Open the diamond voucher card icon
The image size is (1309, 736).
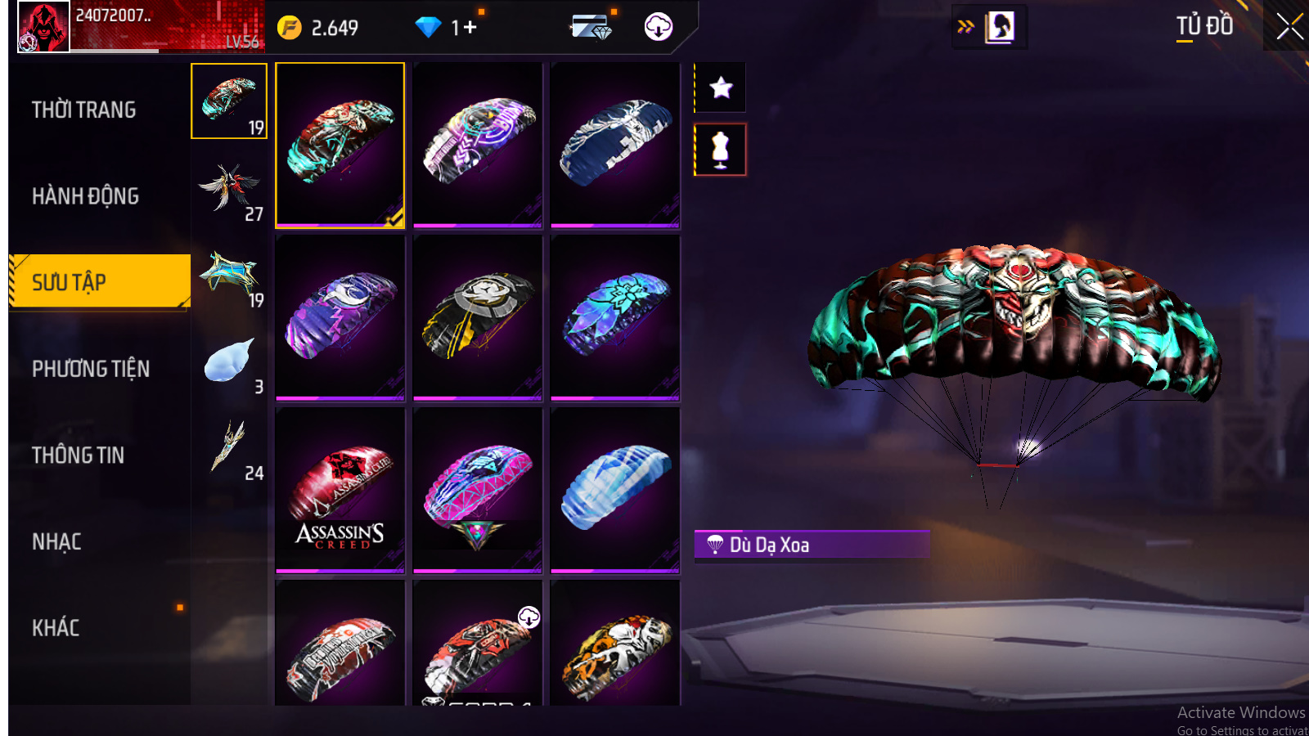[x=592, y=27]
